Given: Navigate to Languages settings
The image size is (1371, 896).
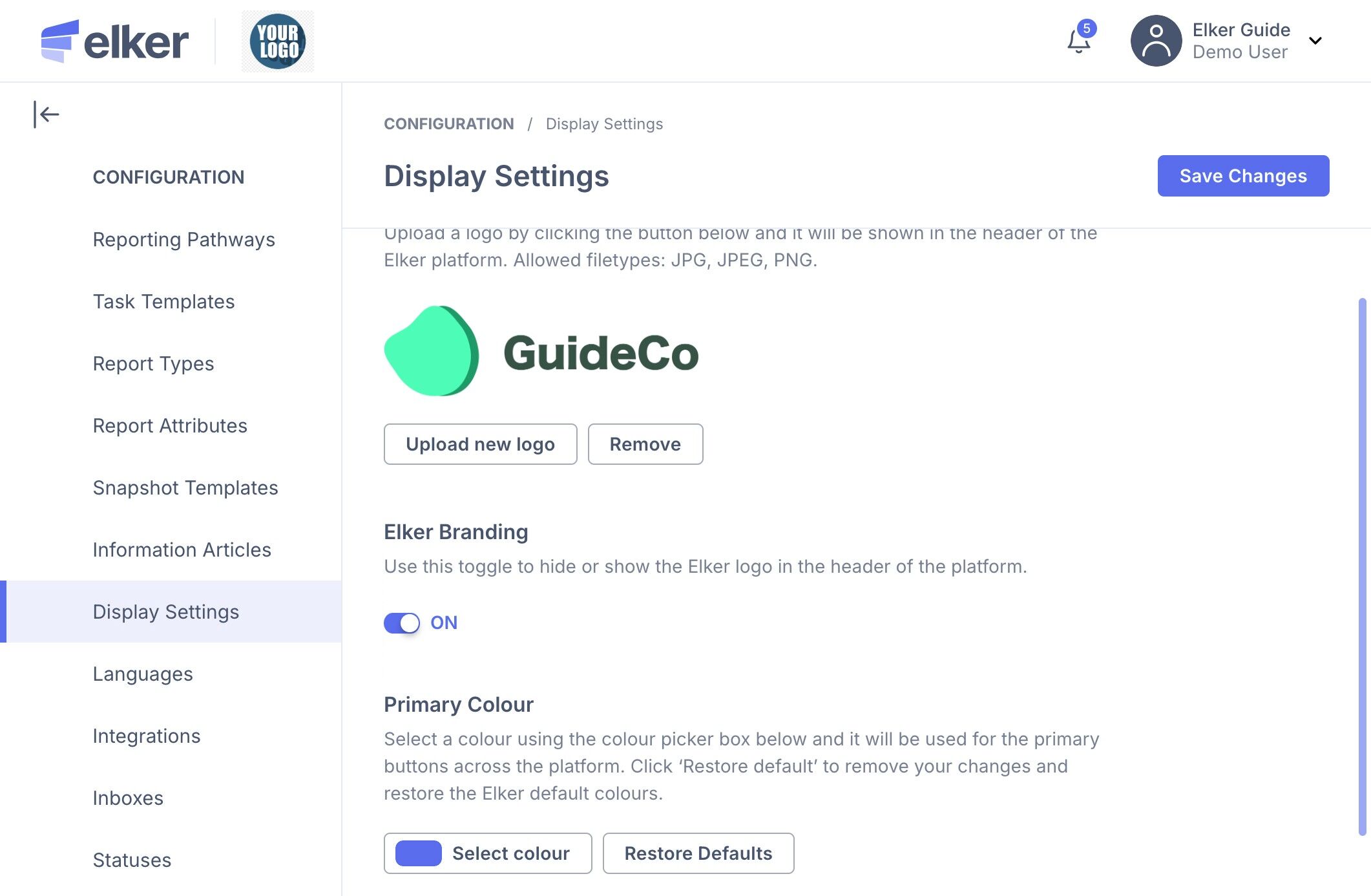Looking at the screenshot, I should click(143, 674).
